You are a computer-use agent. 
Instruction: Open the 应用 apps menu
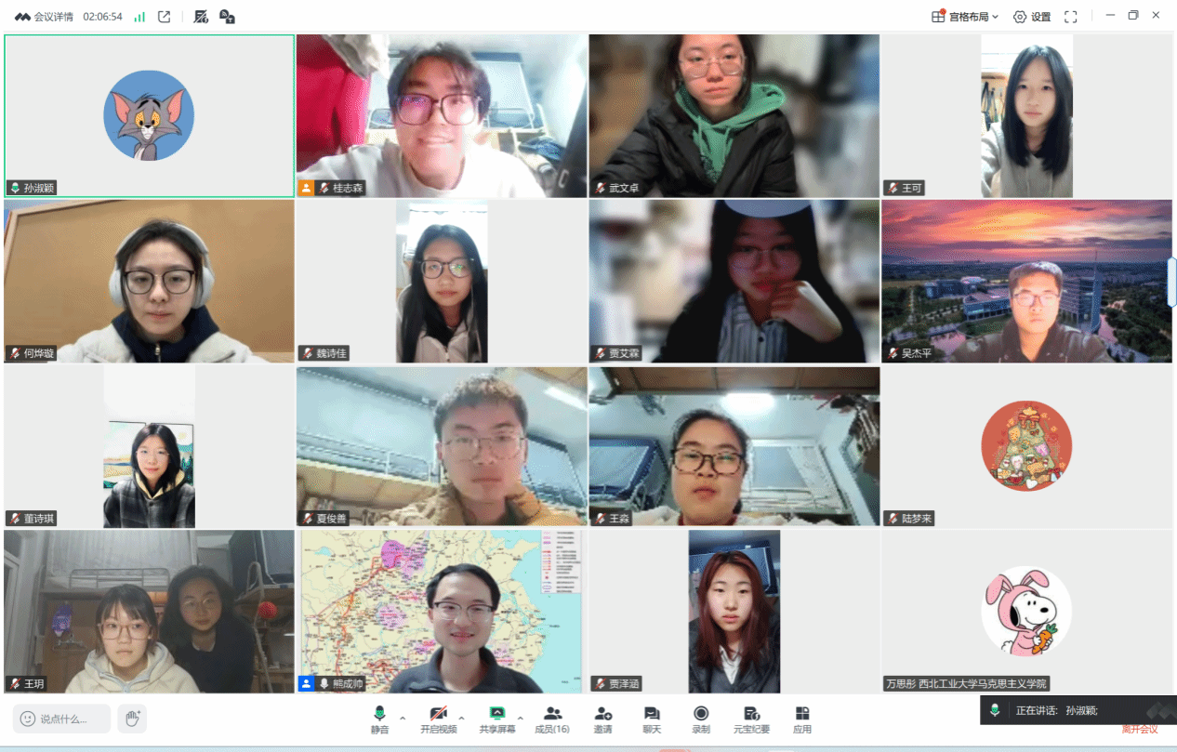coord(801,719)
